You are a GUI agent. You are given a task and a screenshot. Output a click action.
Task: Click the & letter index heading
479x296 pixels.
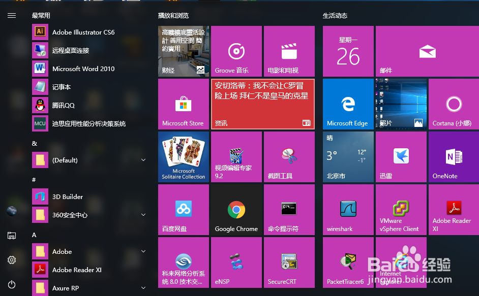[35, 143]
